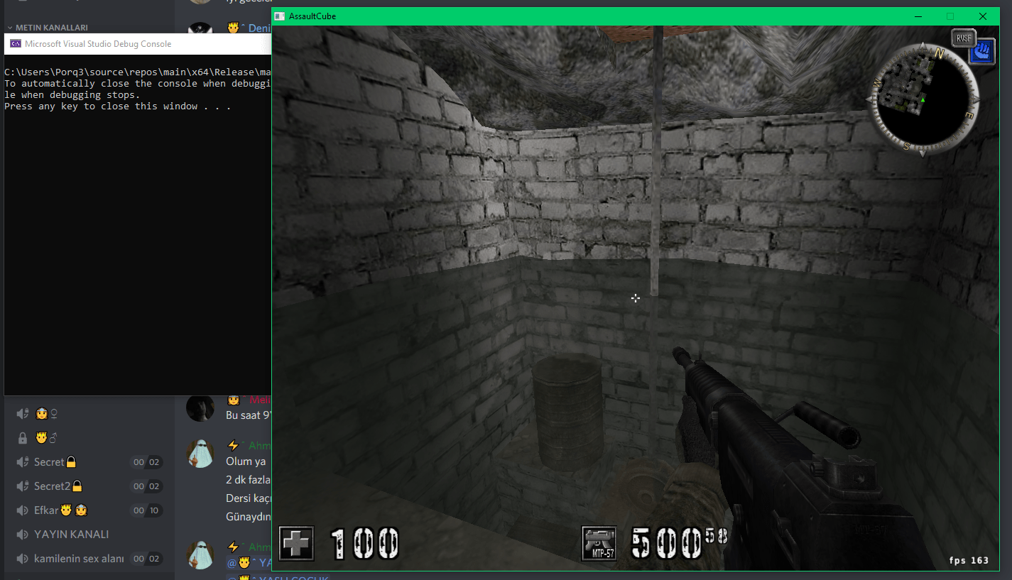Screen dimensions: 1012x580
Task: Click the '2 dk fazla' message line
Action: 249,480
